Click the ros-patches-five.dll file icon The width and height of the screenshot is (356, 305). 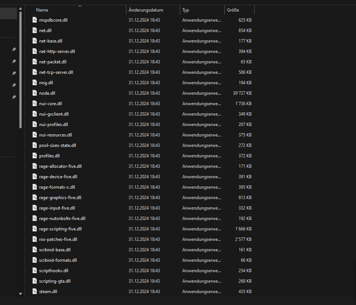(35, 239)
